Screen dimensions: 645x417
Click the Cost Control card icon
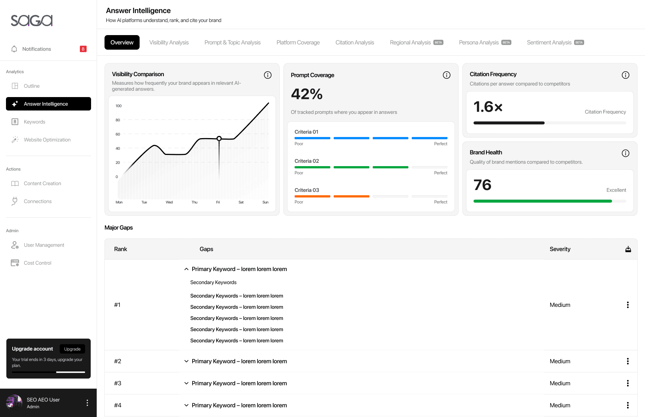coord(15,263)
